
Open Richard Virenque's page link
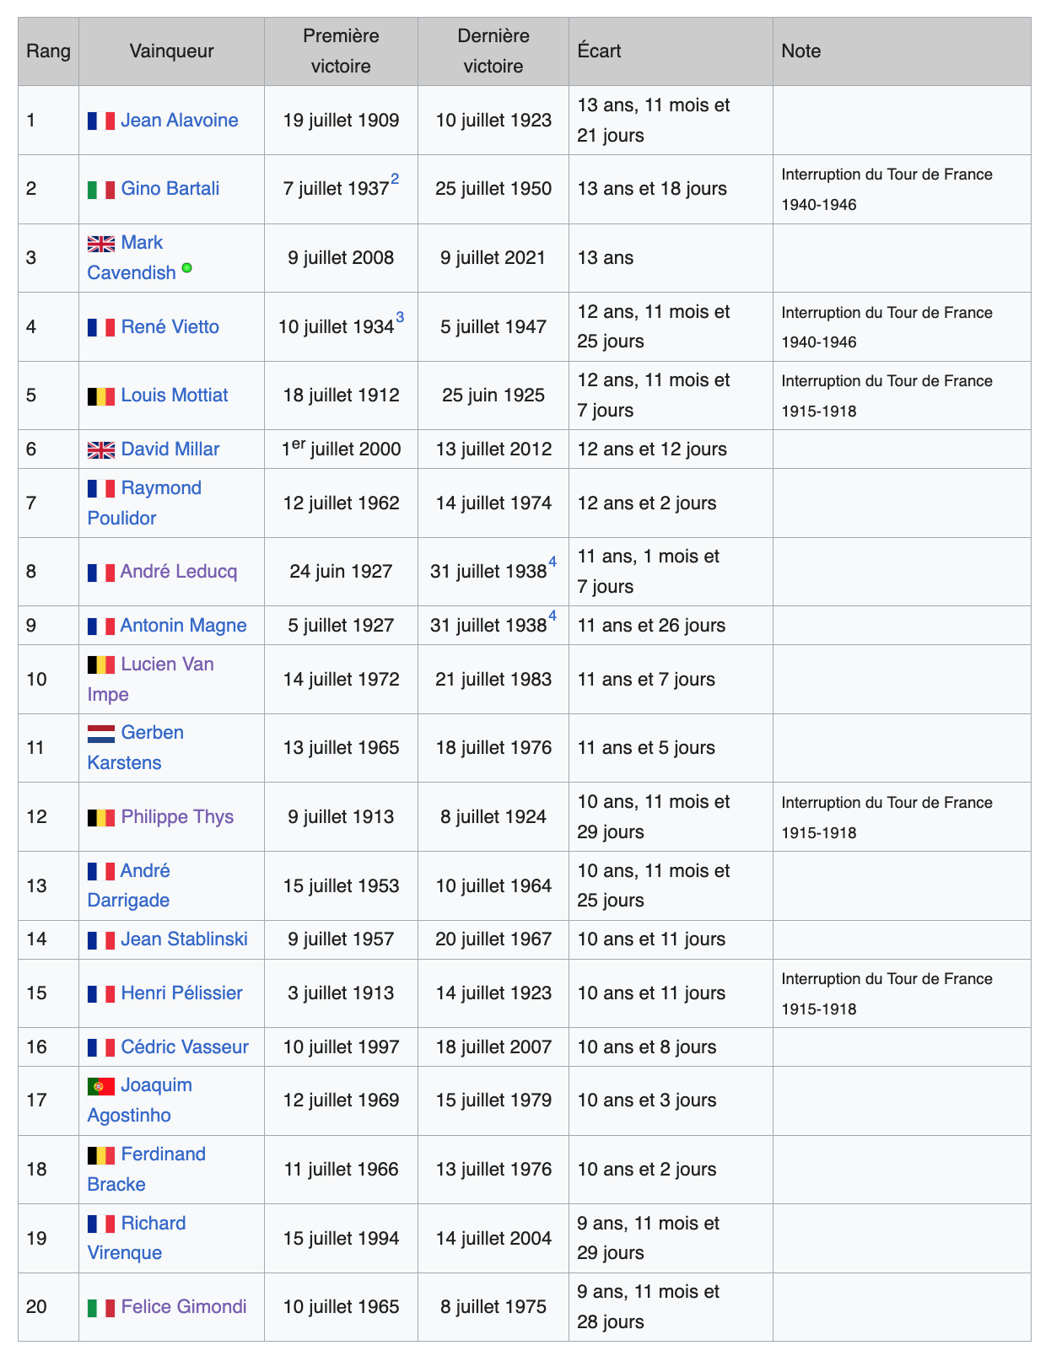click(153, 1224)
